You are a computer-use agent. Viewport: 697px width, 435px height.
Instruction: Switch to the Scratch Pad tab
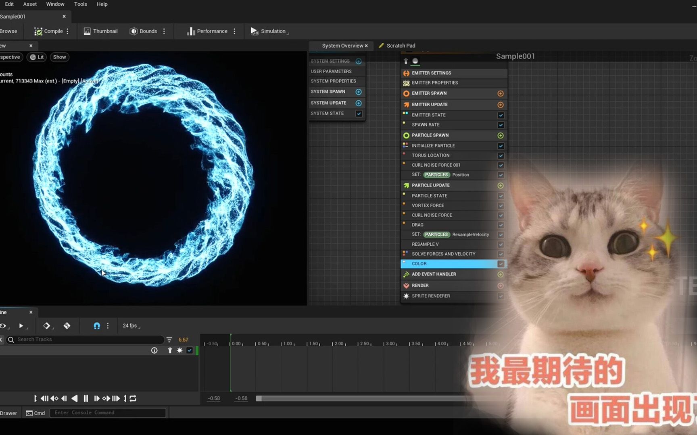pyautogui.click(x=401, y=46)
